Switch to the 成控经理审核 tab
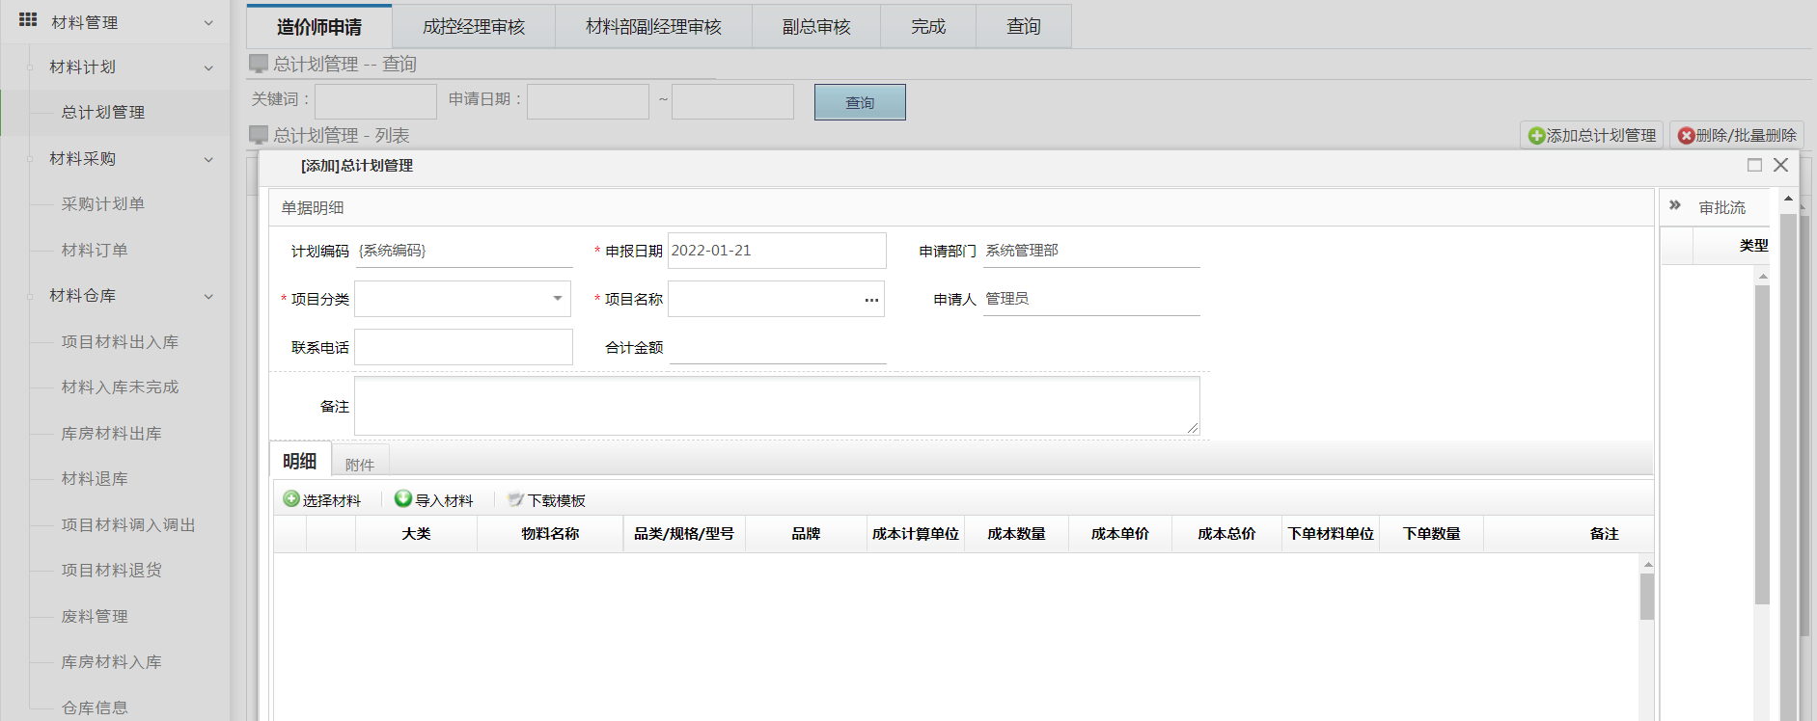This screenshot has width=1817, height=721. tap(473, 27)
